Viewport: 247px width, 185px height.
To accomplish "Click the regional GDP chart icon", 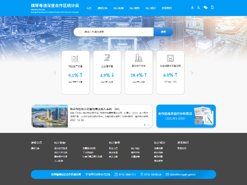I will (x=75, y=58).
